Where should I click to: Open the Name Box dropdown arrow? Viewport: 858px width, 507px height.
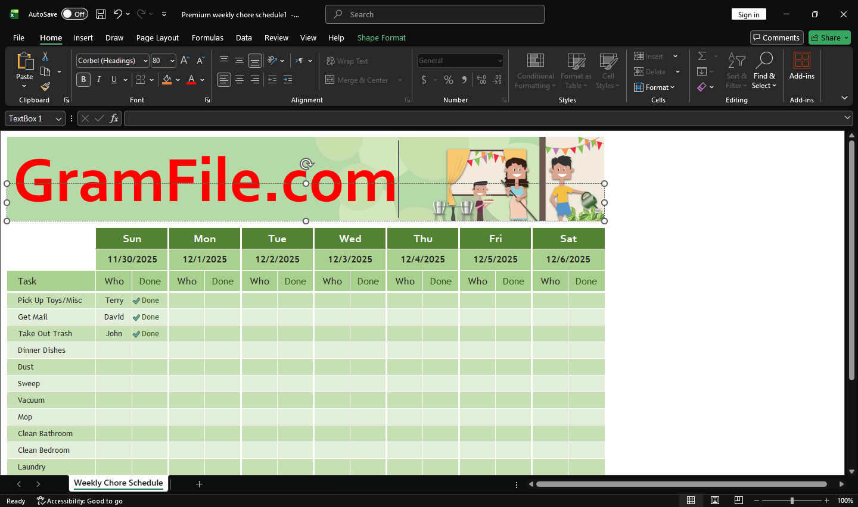[x=58, y=119]
